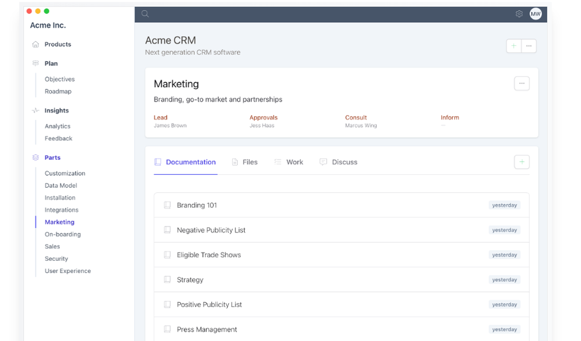Open the Sales part
This screenshot has height=341, width=581.
52,246
